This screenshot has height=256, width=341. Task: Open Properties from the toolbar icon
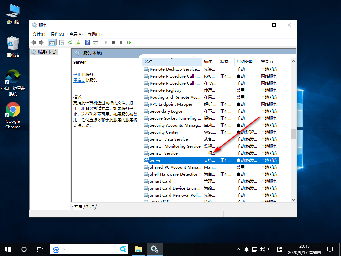[x=62, y=42]
